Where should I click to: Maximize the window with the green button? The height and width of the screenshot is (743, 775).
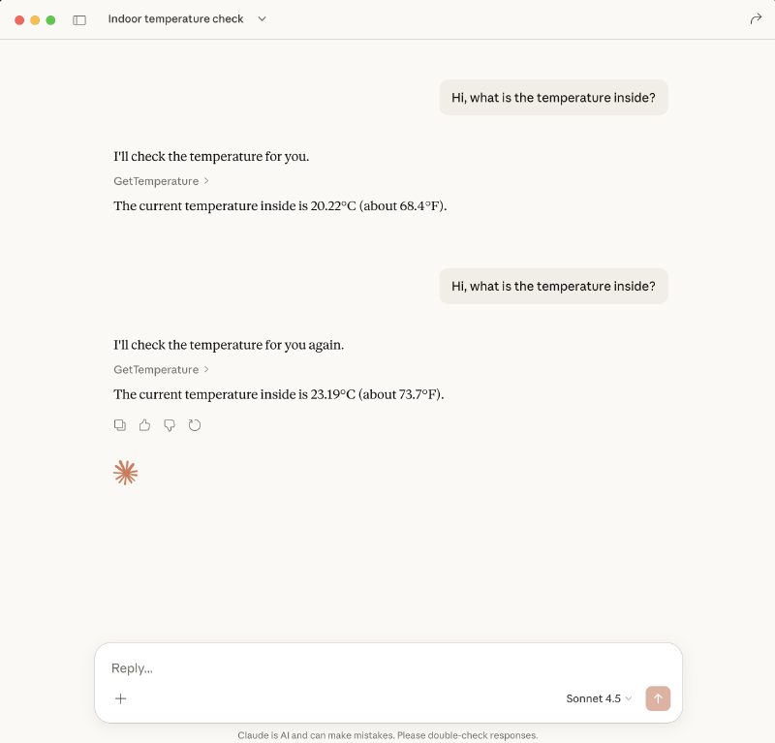50,19
